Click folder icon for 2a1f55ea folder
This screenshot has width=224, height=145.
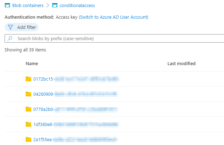28,139
